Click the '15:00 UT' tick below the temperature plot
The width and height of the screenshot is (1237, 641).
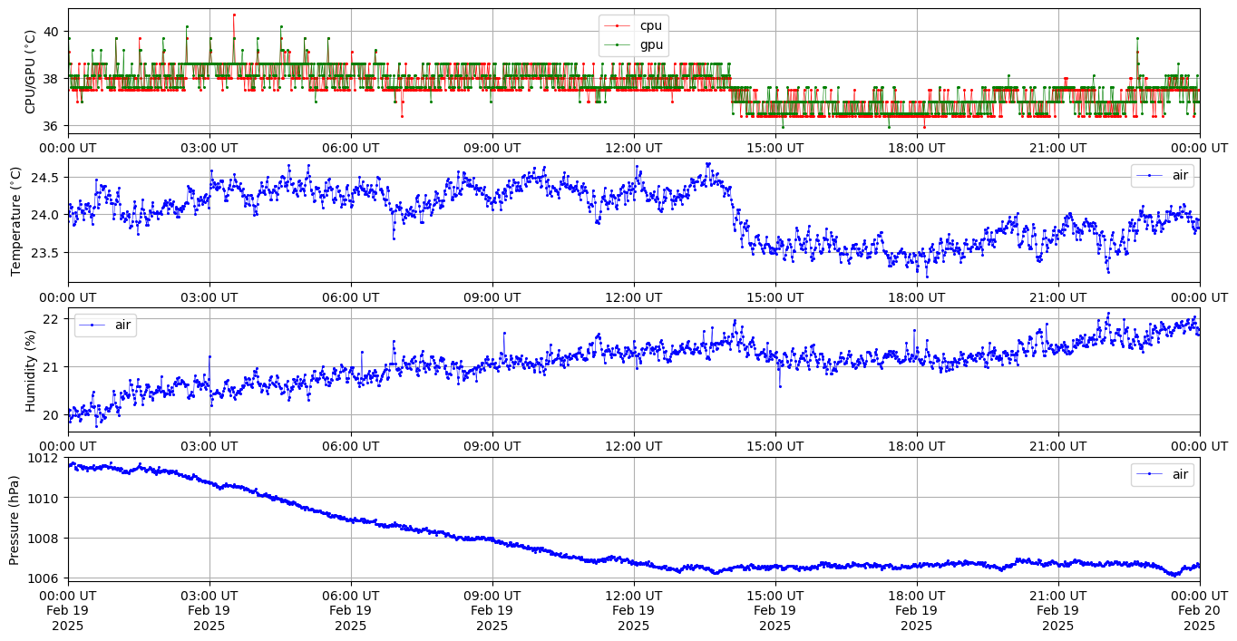pos(774,296)
